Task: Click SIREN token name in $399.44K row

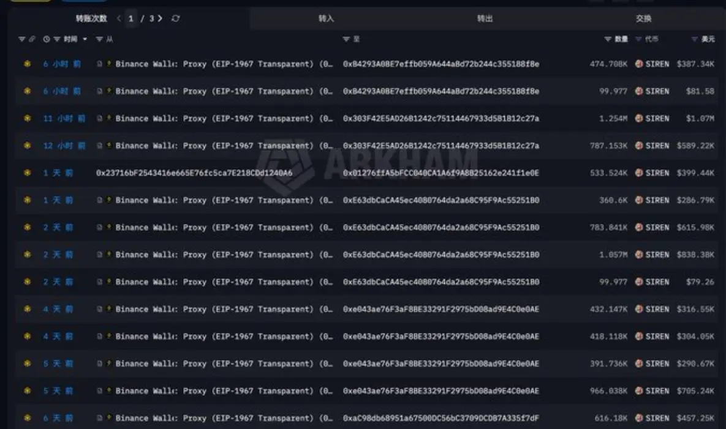Action: (x=657, y=173)
